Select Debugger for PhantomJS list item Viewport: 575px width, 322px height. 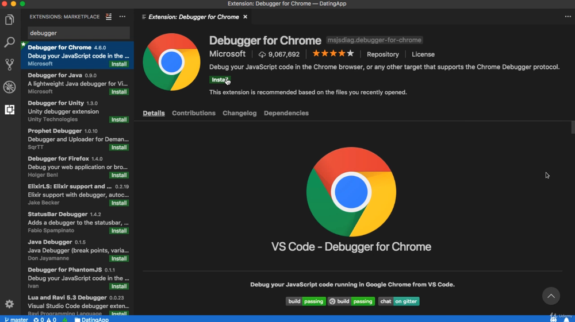point(78,278)
